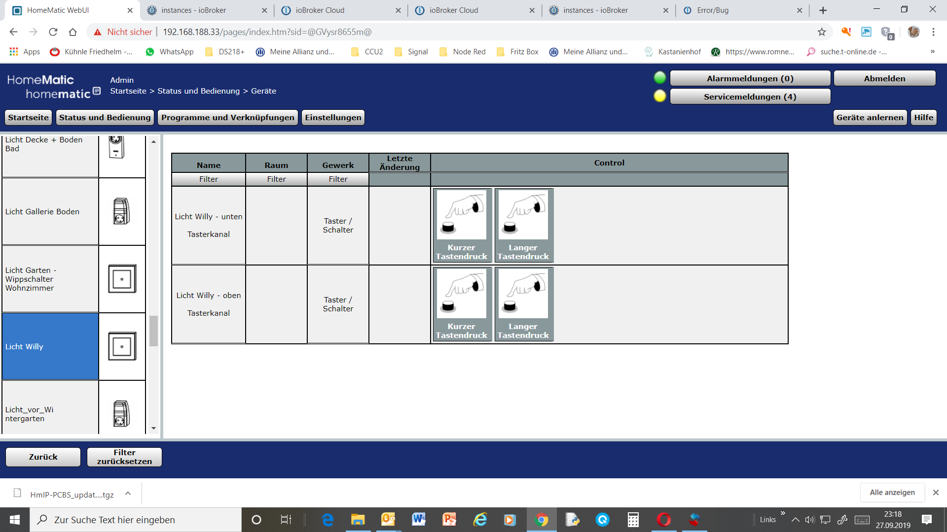Image resolution: width=947 pixels, height=532 pixels.
Task: Click the green alarm status indicator
Action: tap(659, 78)
